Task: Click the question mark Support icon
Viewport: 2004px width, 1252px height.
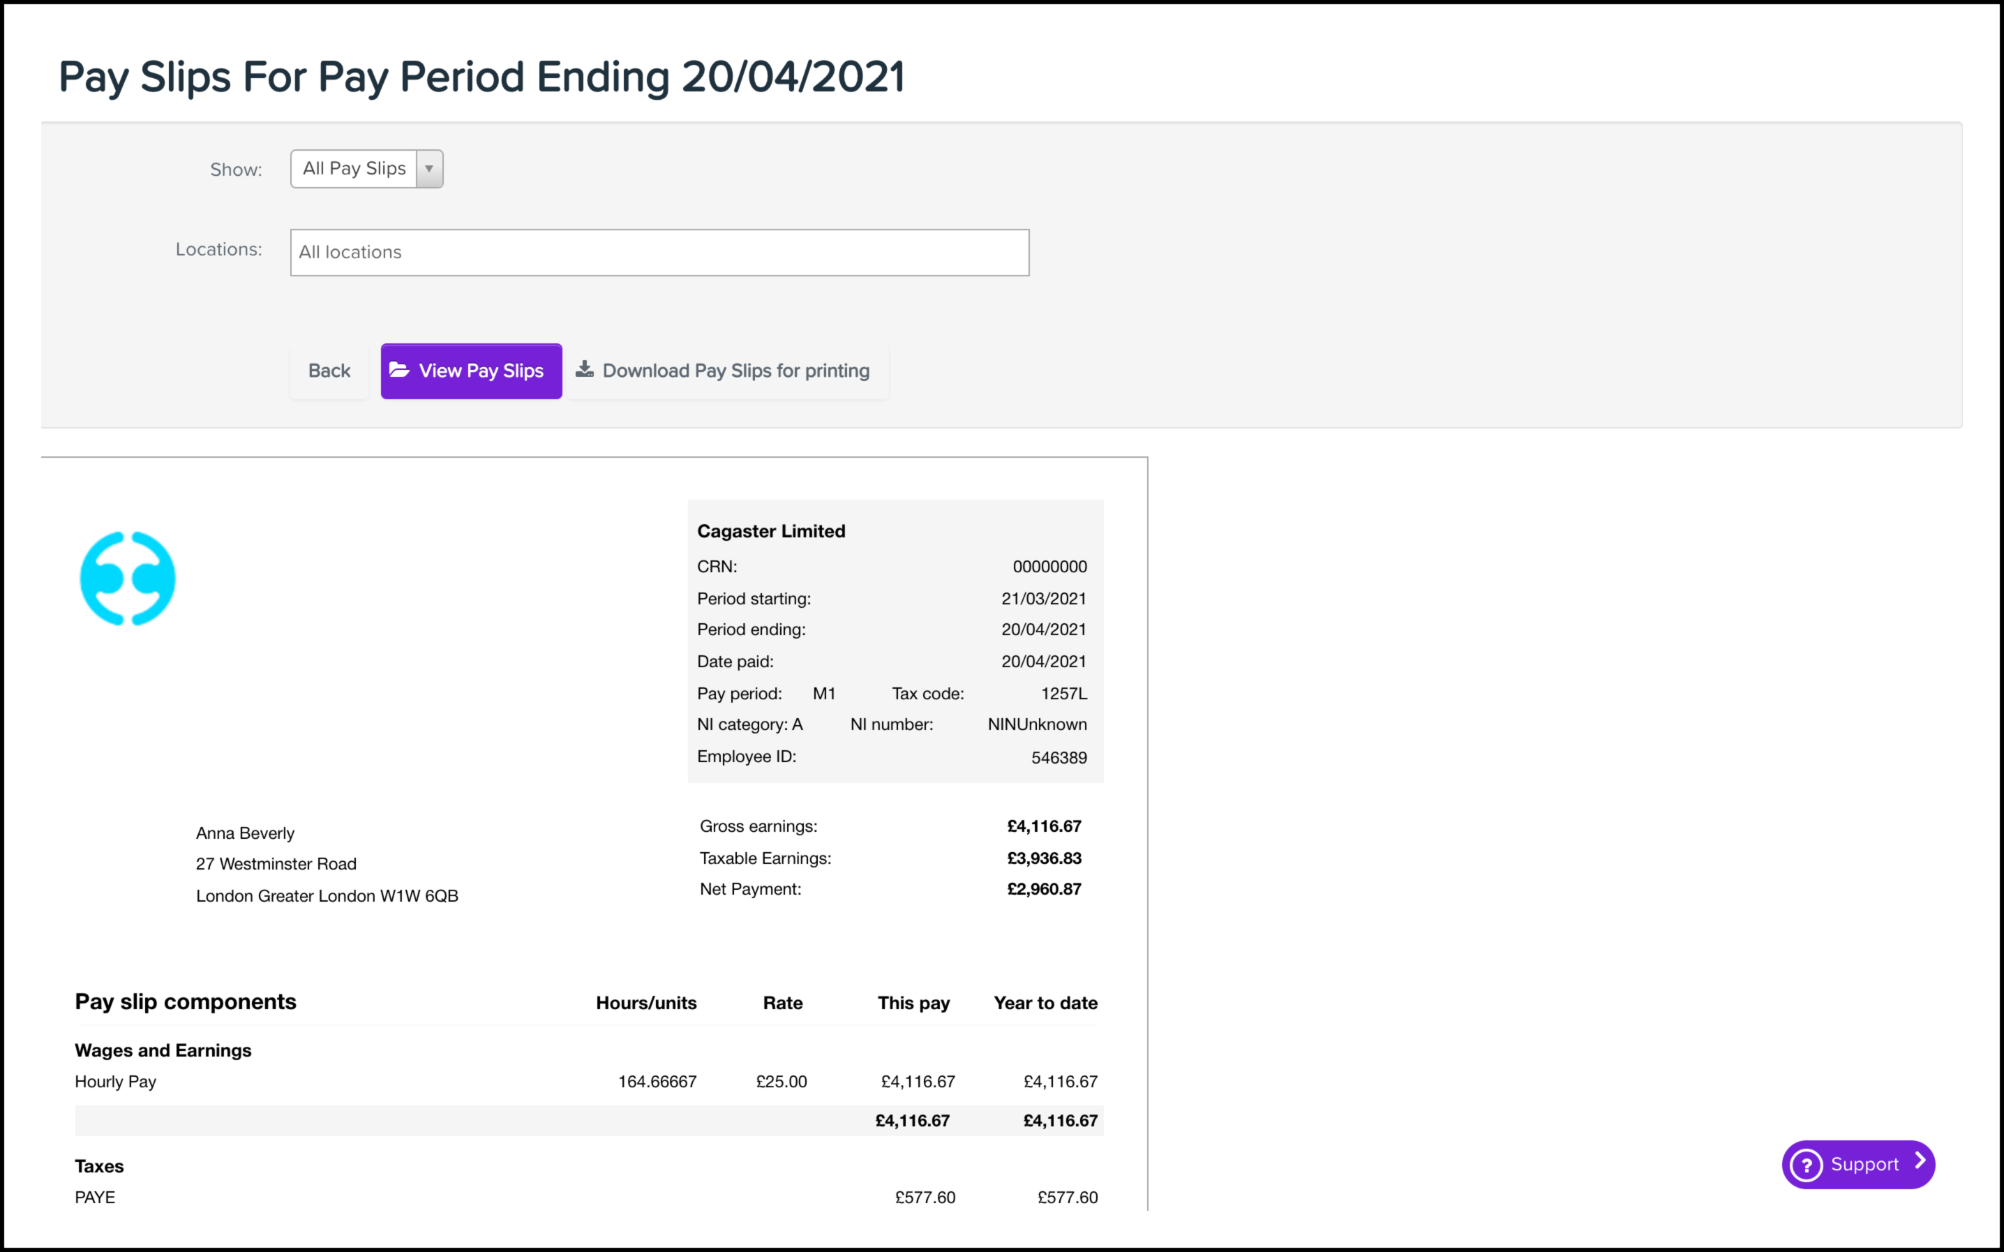Action: (1806, 1165)
